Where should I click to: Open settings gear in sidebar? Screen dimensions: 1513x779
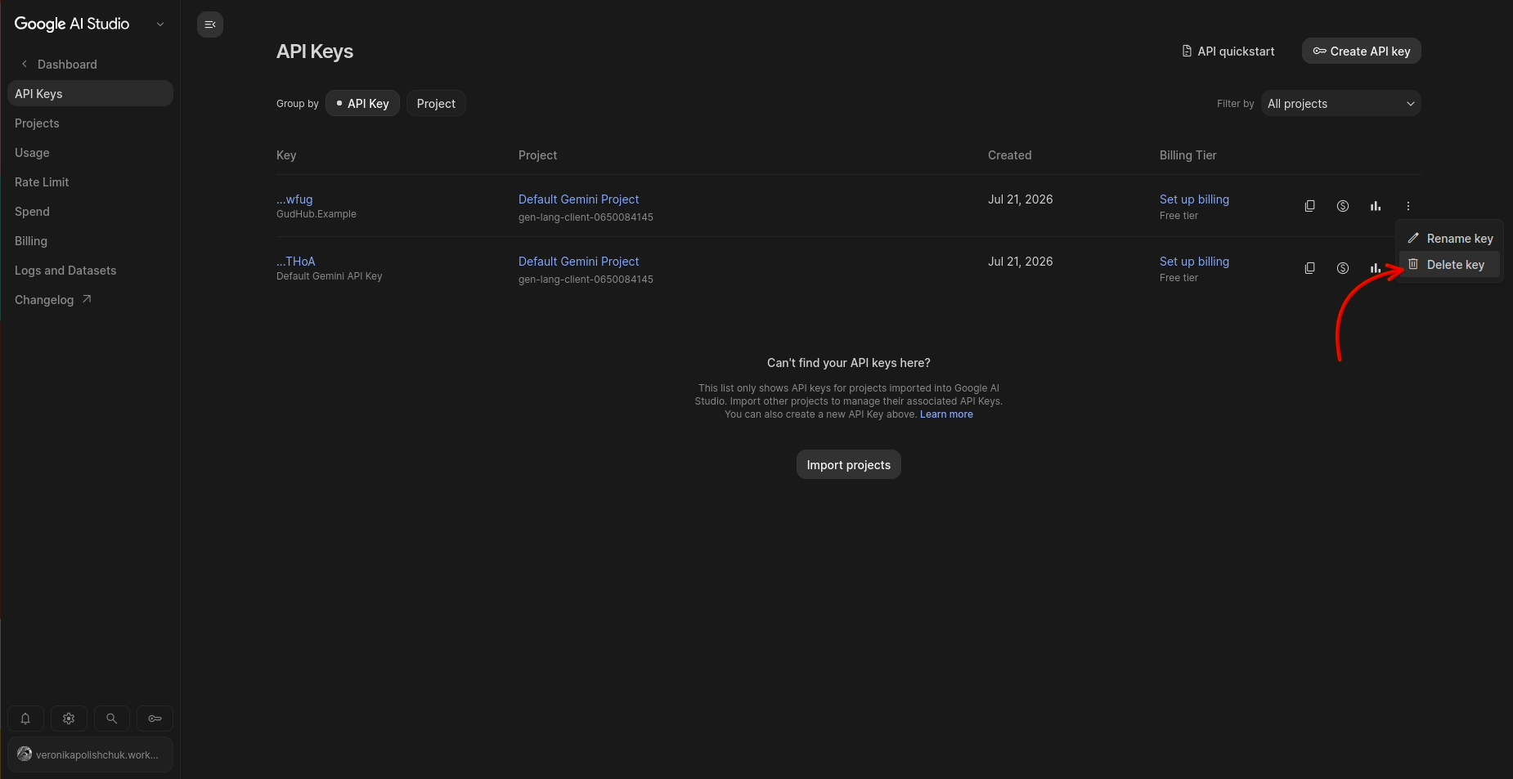click(x=69, y=719)
